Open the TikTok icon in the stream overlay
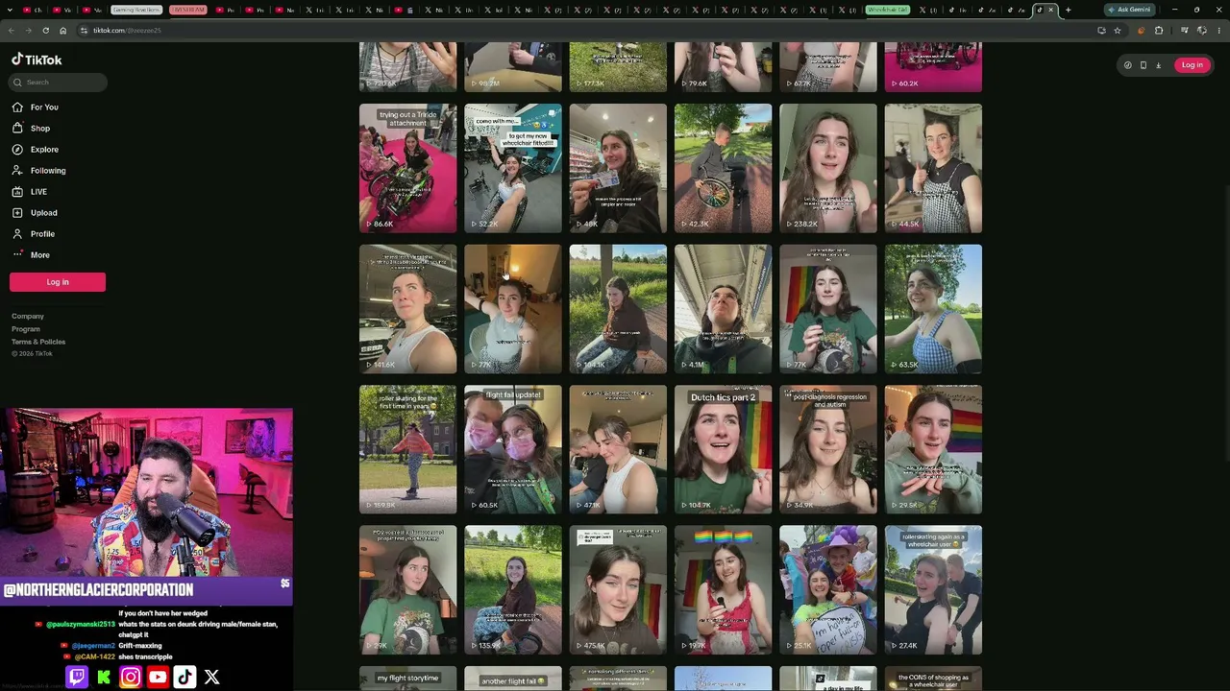This screenshot has width=1230, height=691. pyautogui.click(x=184, y=678)
